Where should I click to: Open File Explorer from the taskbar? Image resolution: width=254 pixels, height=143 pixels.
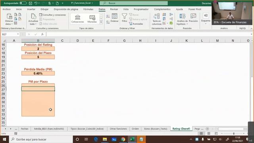click(x=105, y=139)
